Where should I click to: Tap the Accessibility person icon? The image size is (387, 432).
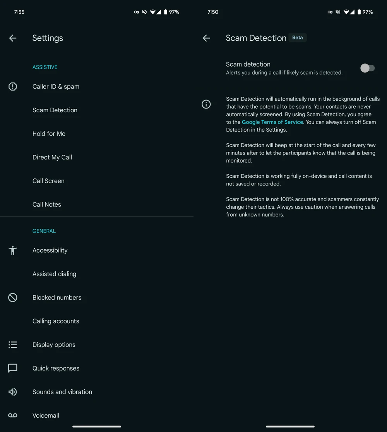tap(13, 250)
